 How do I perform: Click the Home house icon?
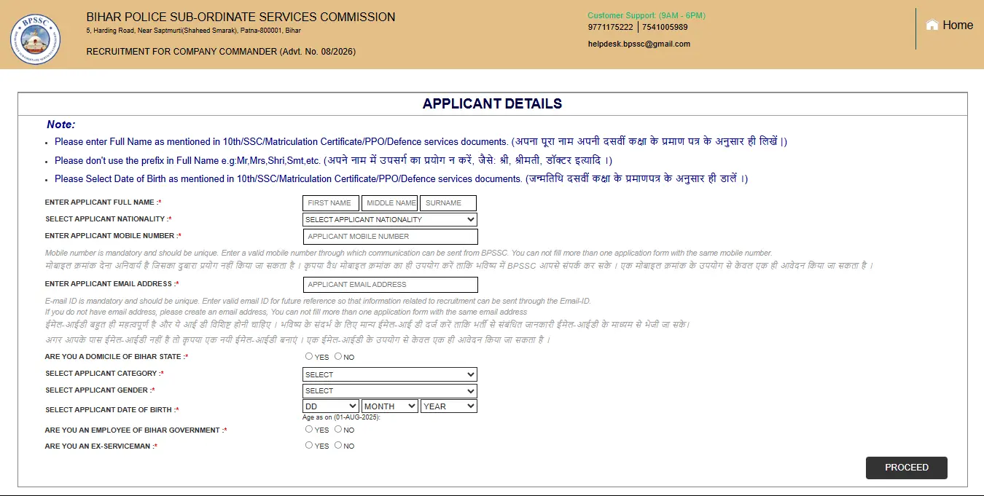[x=932, y=25]
